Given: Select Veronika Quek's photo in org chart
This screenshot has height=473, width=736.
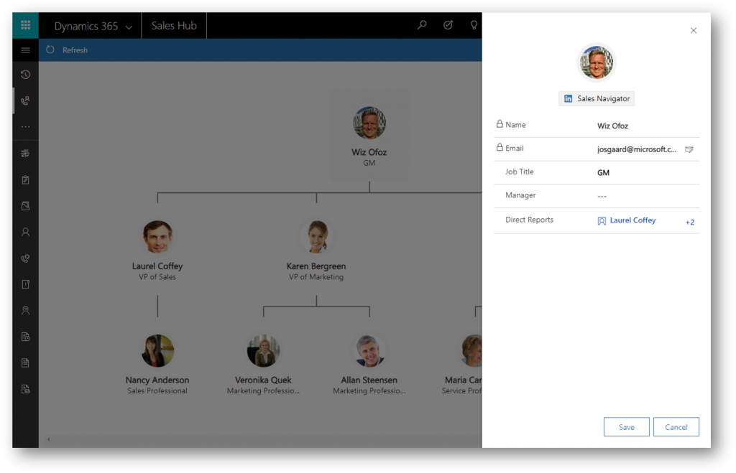Looking at the screenshot, I should coord(263,351).
